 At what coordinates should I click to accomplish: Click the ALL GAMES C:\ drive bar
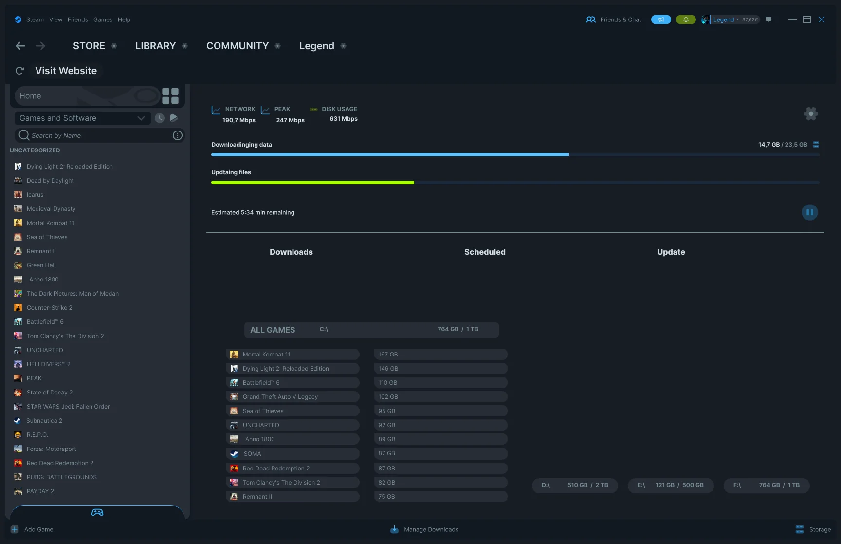(371, 330)
